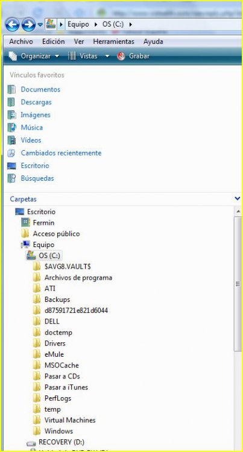Click the RECOVERY (D:) drive icon
243x452 pixels.
(x=31, y=443)
